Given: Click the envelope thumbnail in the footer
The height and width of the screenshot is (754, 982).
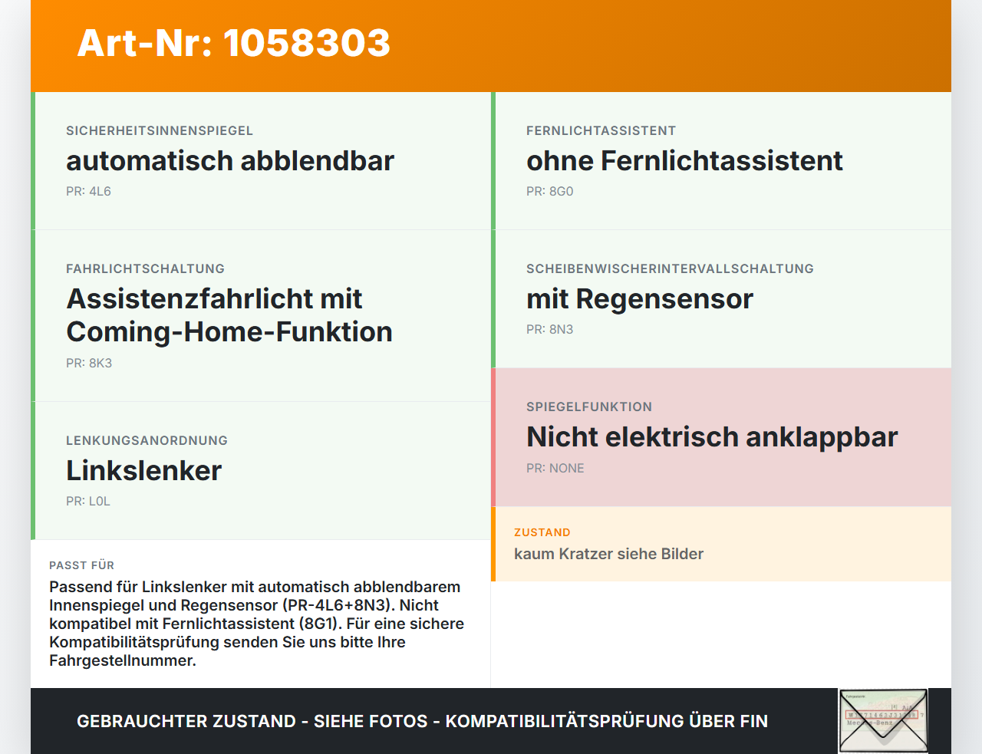Looking at the screenshot, I should click(x=883, y=721).
